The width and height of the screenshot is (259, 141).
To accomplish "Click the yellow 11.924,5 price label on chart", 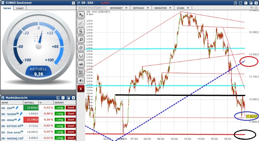I will [x=252, y=116].
